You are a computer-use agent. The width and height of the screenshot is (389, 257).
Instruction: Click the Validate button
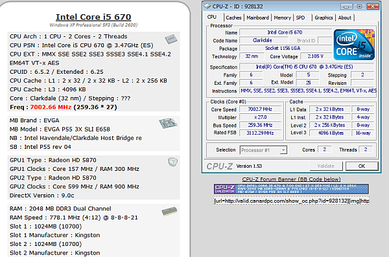326,166
